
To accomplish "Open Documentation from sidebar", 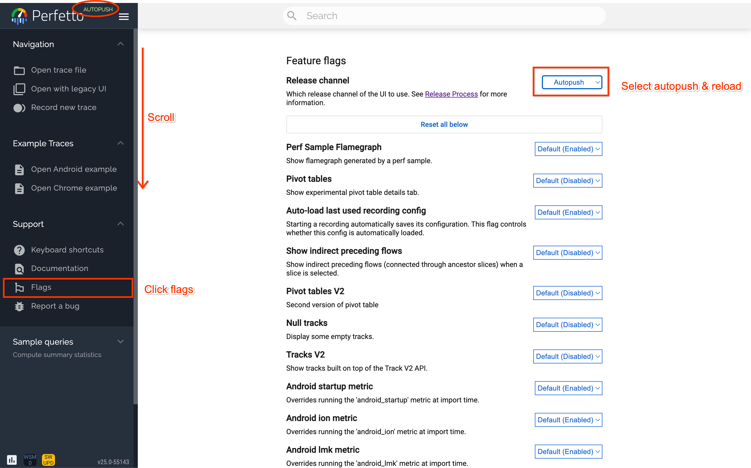I will [x=59, y=268].
